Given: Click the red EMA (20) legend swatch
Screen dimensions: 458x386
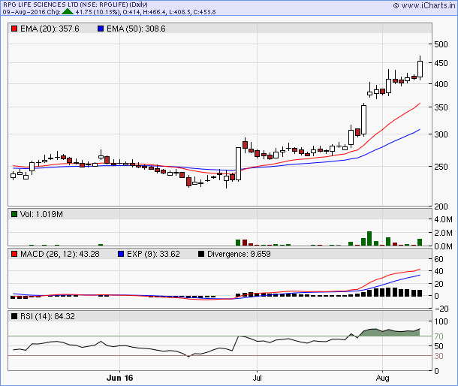Looking at the screenshot, I should 14,29.
